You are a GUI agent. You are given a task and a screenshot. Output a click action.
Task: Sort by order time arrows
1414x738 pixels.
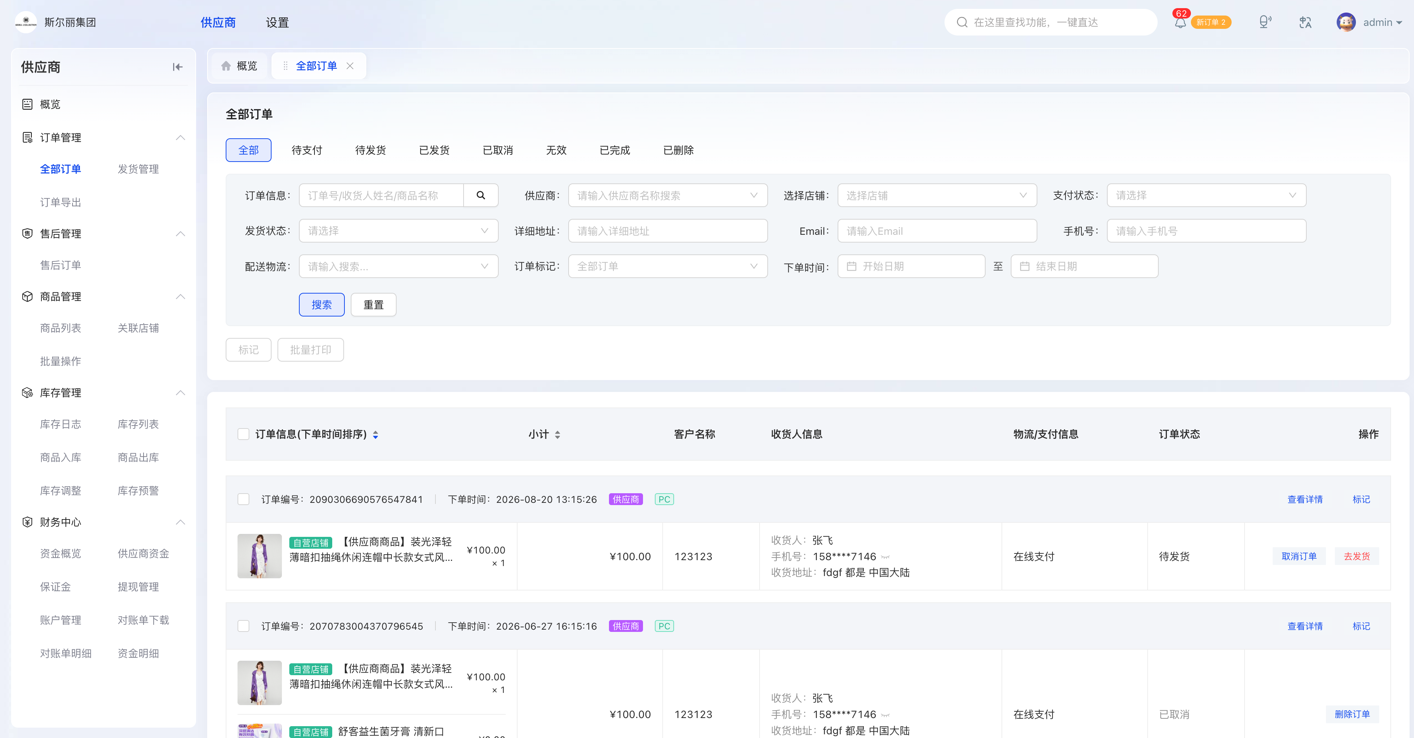point(376,434)
